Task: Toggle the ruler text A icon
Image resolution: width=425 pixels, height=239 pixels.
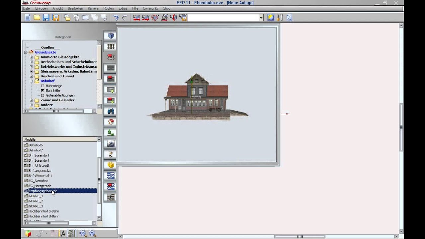Action: click(x=62, y=233)
